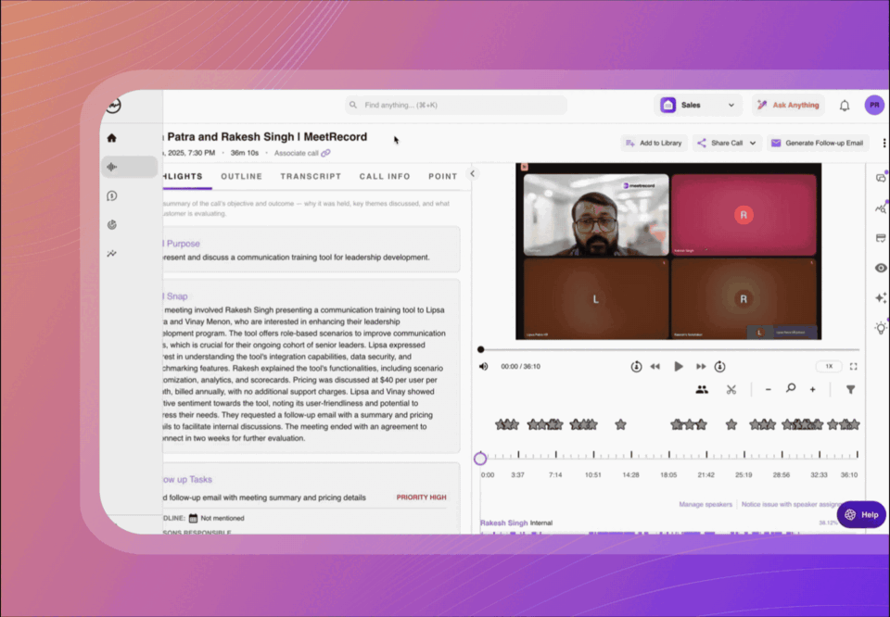Open the chart icon in right rail
Image resolution: width=890 pixels, height=617 pixels.
881,208
